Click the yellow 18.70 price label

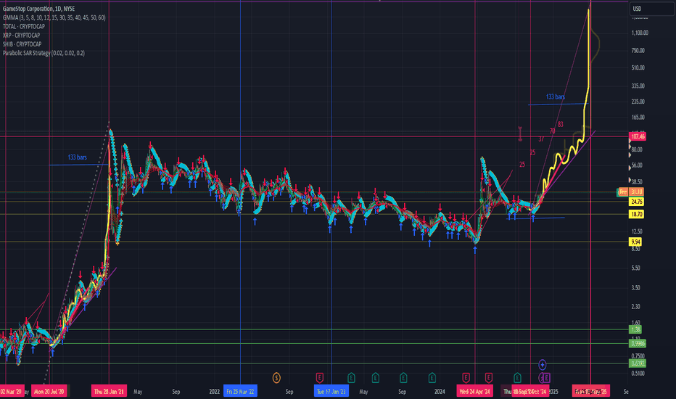(x=636, y=214)
